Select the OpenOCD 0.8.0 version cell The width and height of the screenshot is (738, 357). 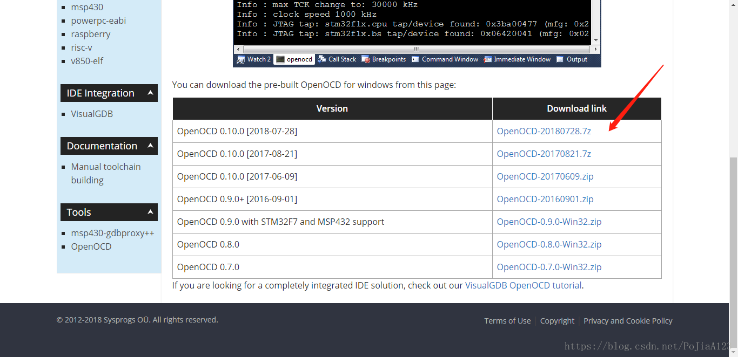(332, 244)
